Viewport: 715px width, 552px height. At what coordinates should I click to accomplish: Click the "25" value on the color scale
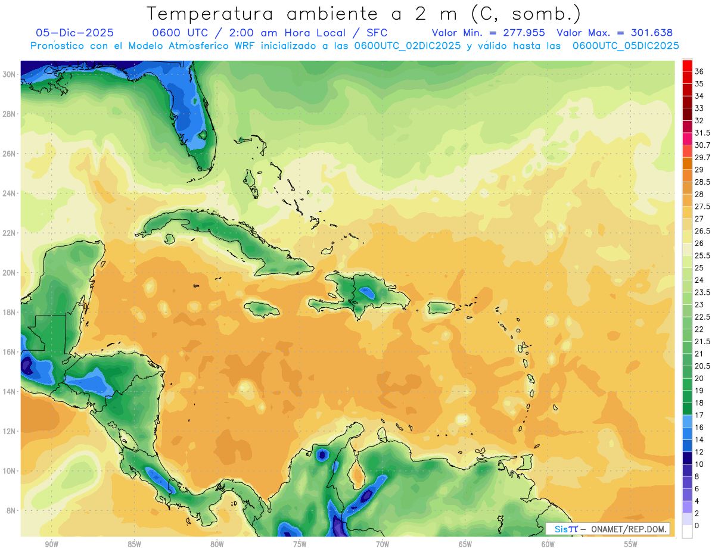700,268
